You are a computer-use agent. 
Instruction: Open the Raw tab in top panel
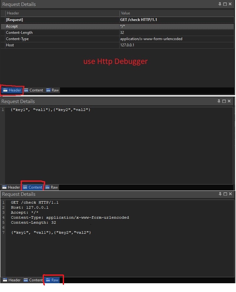point(52,90)
